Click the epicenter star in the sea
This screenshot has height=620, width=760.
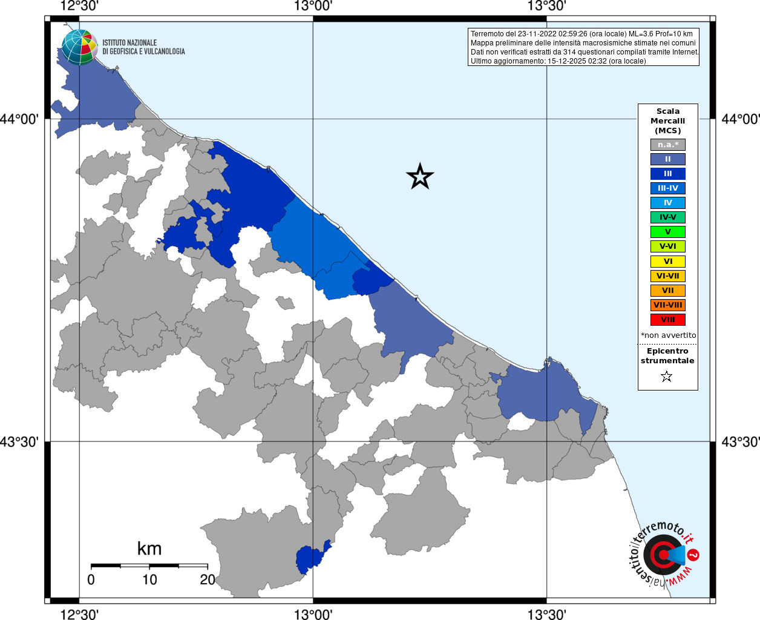[420, 177]
